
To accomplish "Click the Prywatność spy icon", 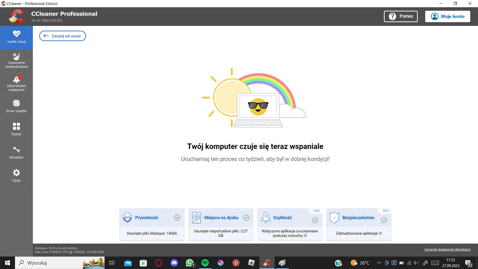I will [x=128, y=218].
